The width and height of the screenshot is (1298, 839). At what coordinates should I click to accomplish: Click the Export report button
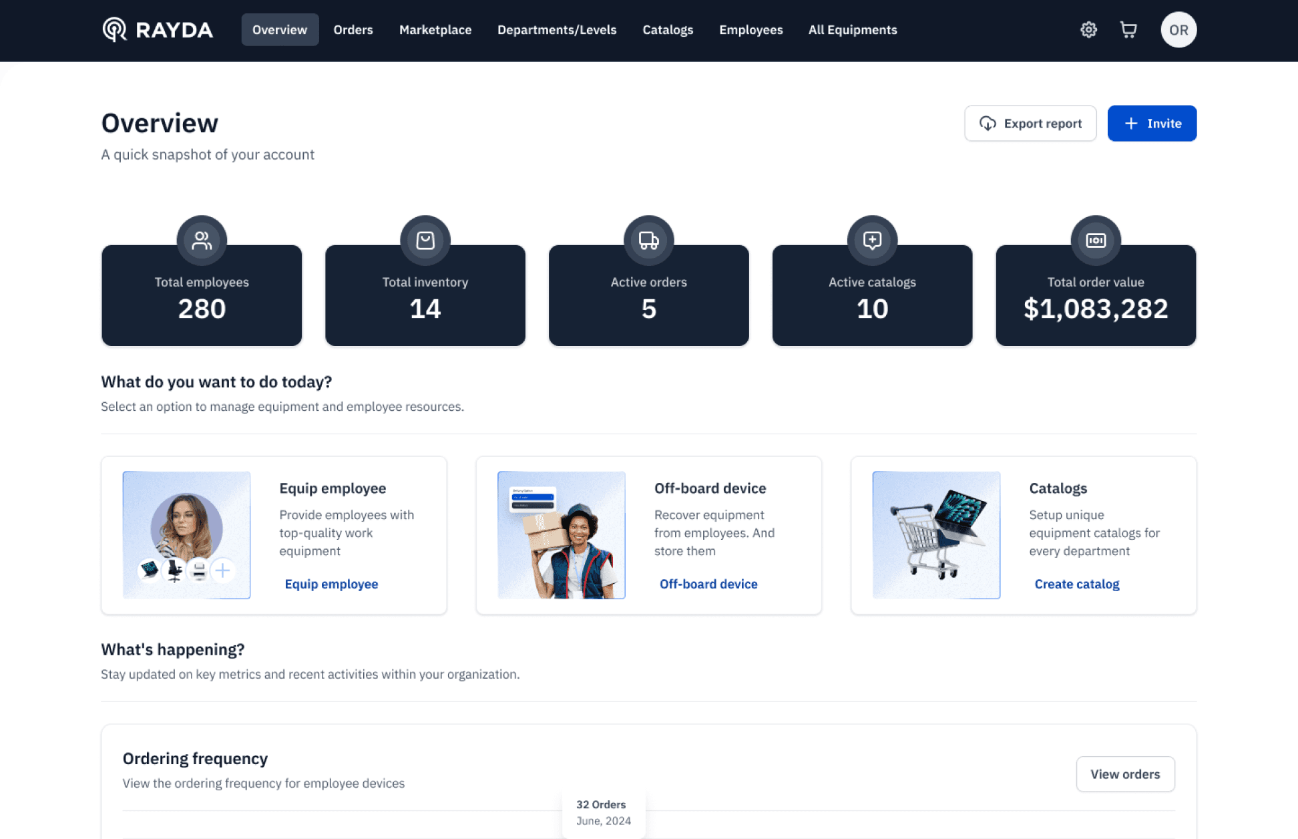pos(1030,124)
